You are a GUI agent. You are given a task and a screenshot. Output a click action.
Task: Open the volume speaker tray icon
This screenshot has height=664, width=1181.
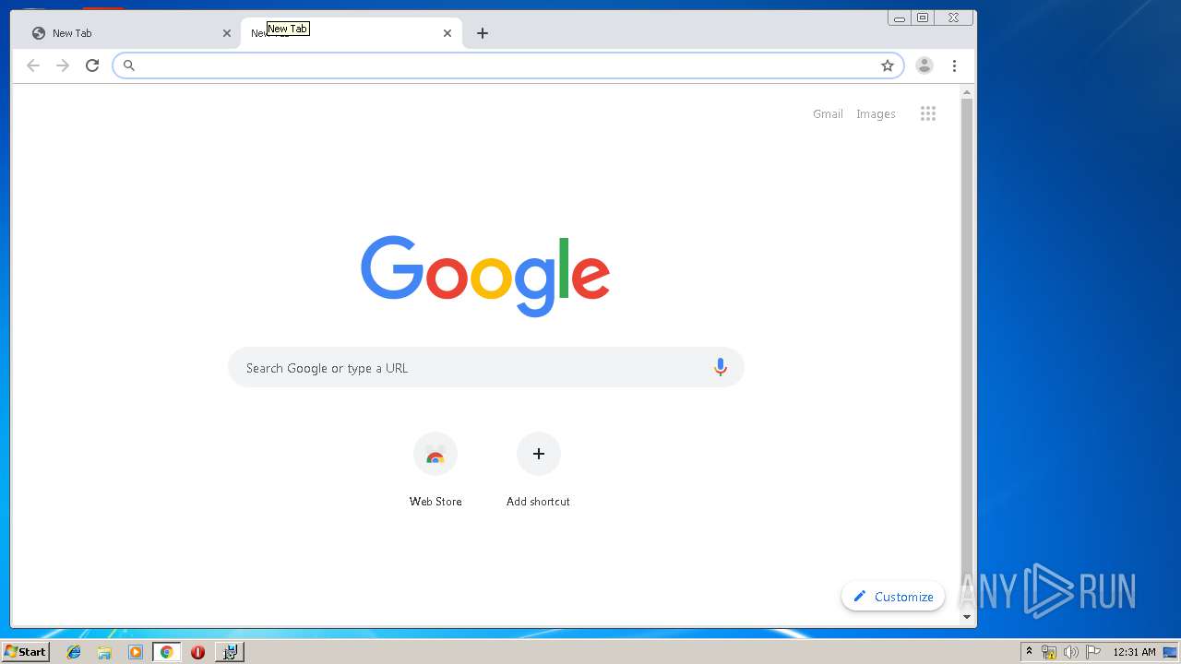click(1070, 652)
